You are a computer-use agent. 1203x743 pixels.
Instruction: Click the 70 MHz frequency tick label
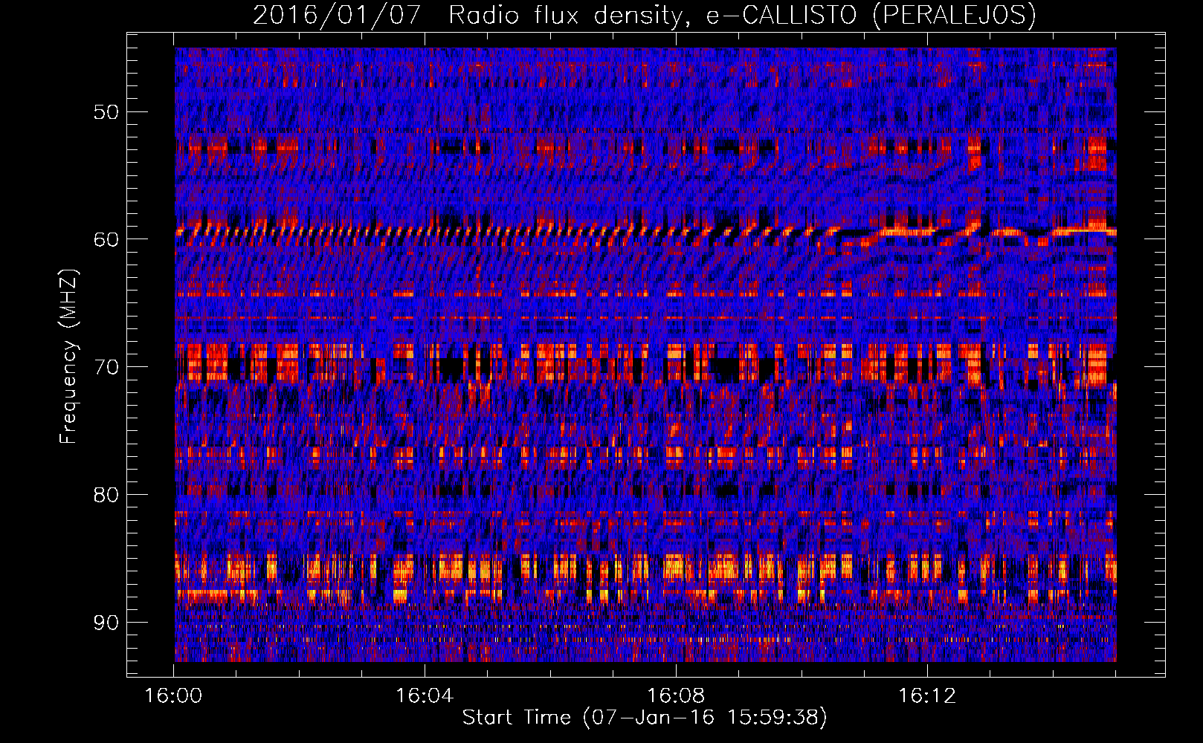[x=106, y=367]
